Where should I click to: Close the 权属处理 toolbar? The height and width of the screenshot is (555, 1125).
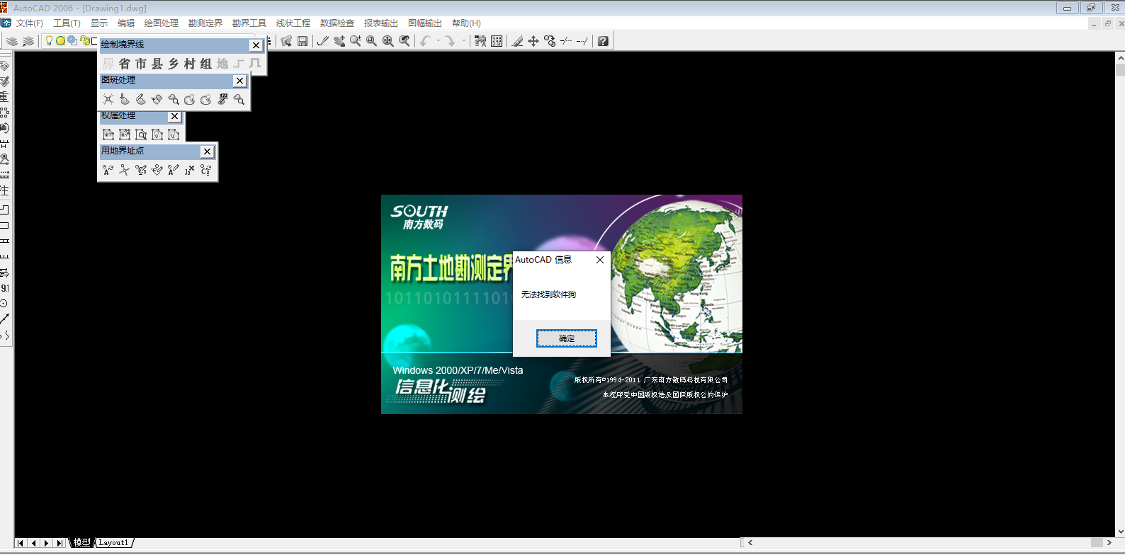pos(174,116)
